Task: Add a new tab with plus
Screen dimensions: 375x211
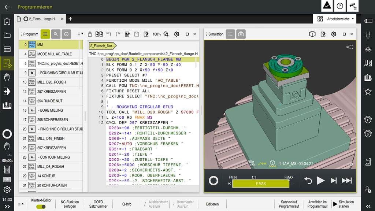Action: click(x=70, y=19)
